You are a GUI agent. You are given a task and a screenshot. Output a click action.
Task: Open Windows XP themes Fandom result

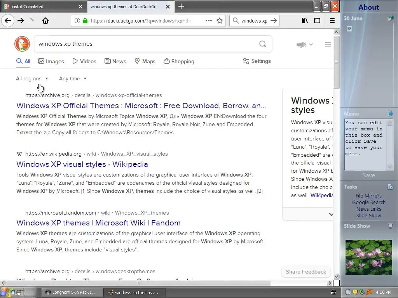coord(98,223)
